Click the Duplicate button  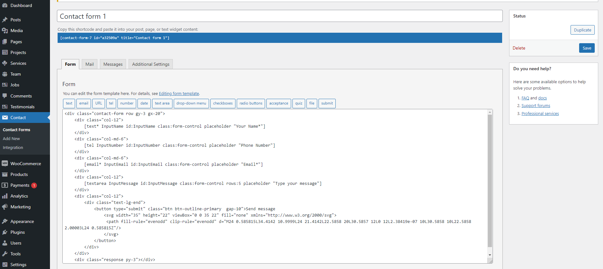pyautogui.click(x=582, y=30)
